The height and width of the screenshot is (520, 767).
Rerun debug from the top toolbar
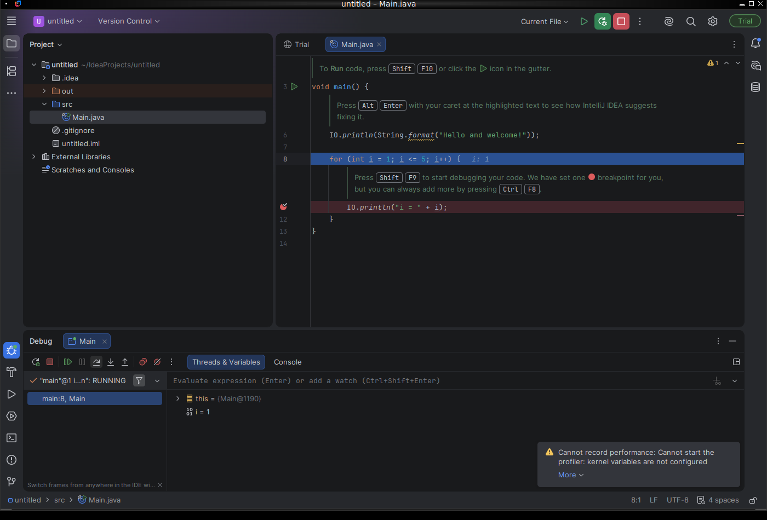point(603,21)
